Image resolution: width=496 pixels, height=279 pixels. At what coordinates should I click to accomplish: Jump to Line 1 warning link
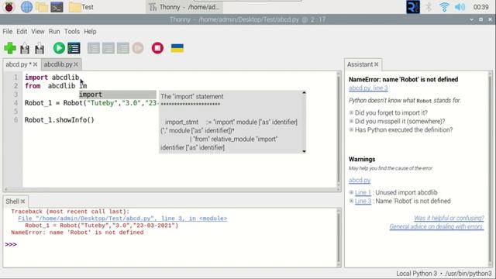pos(363,192)
